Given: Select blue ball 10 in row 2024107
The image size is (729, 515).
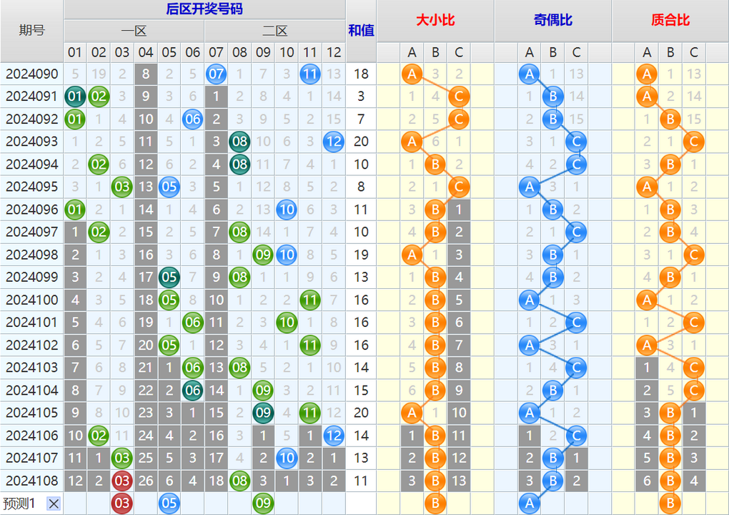Looking at the screenshot, I should (x=287, y=458).
